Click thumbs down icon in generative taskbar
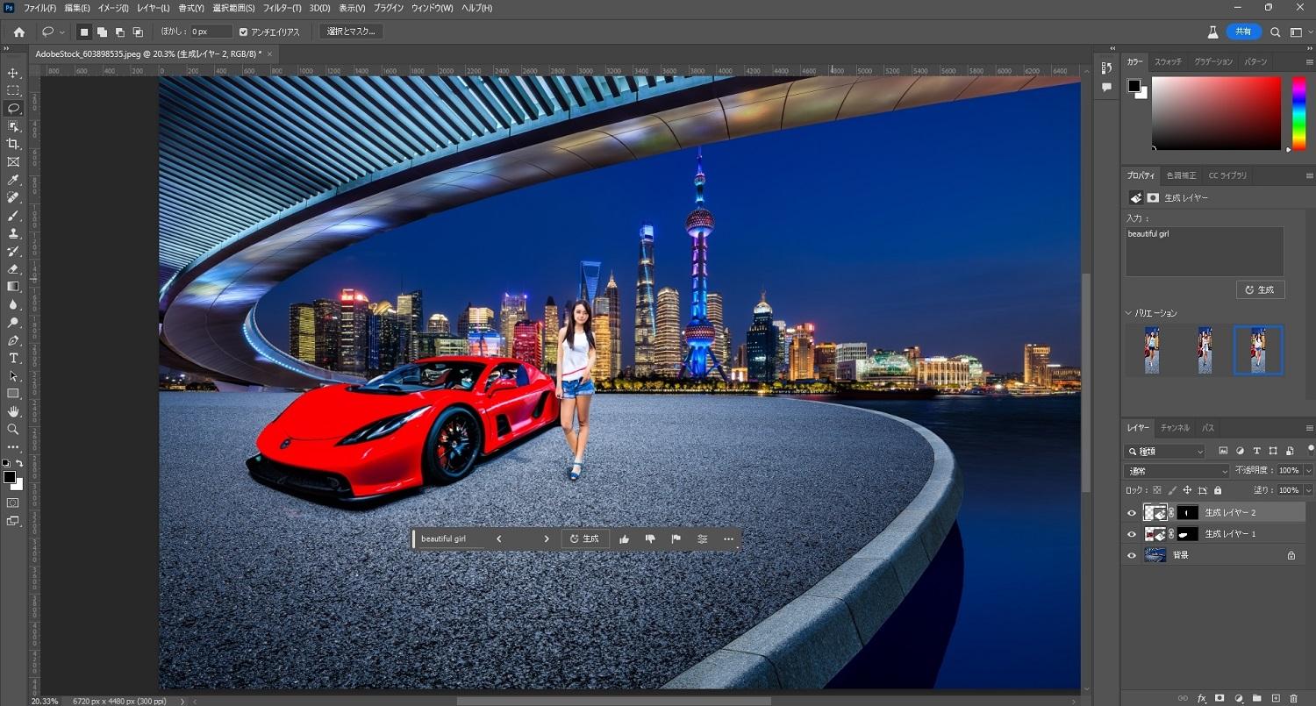The width and height of the screenshot is (1316, 706). (650, 538)
